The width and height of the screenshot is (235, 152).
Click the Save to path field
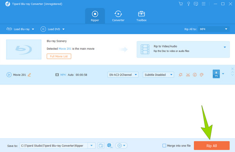click(54, 146)
